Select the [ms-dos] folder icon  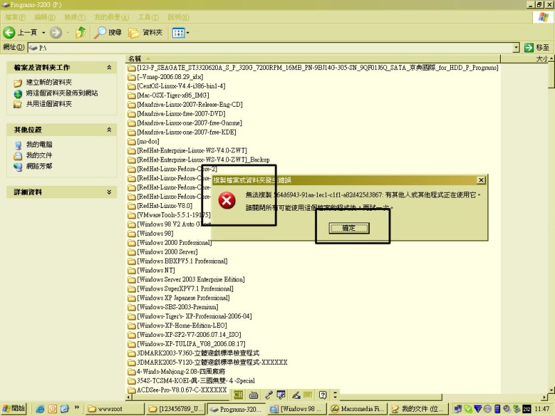132,141
